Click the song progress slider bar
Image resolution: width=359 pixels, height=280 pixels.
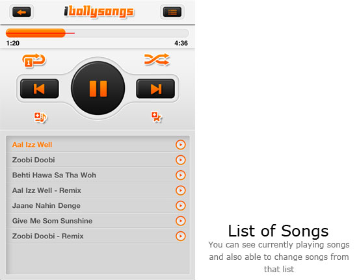[x=98, y=33]
